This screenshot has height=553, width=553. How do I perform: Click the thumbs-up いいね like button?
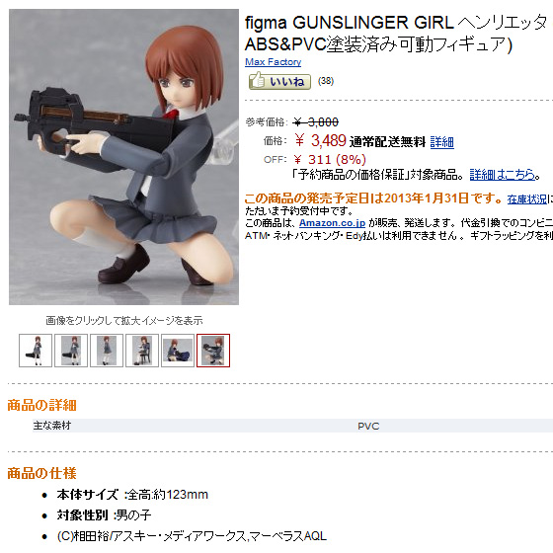tap(279, 81)
